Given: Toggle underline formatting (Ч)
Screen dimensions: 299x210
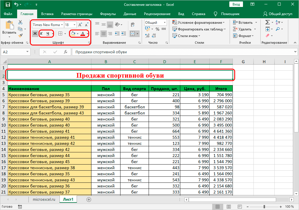Looking at the screenshot, I should coord(48,34).
